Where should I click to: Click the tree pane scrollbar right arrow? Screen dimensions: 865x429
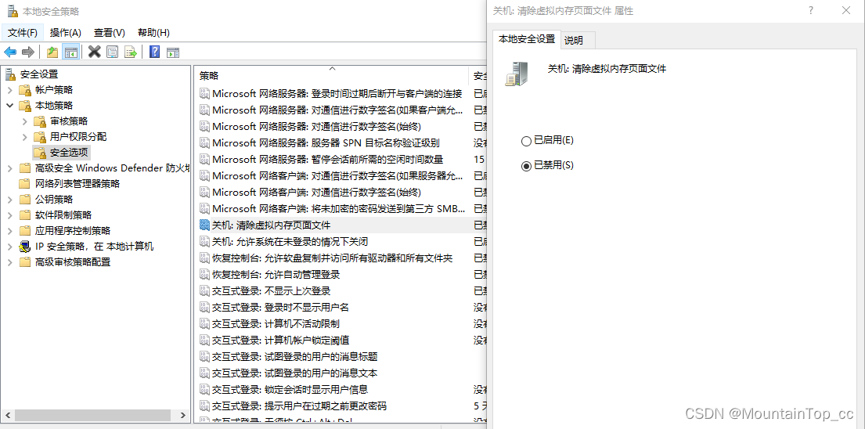(x=185, y=415)
